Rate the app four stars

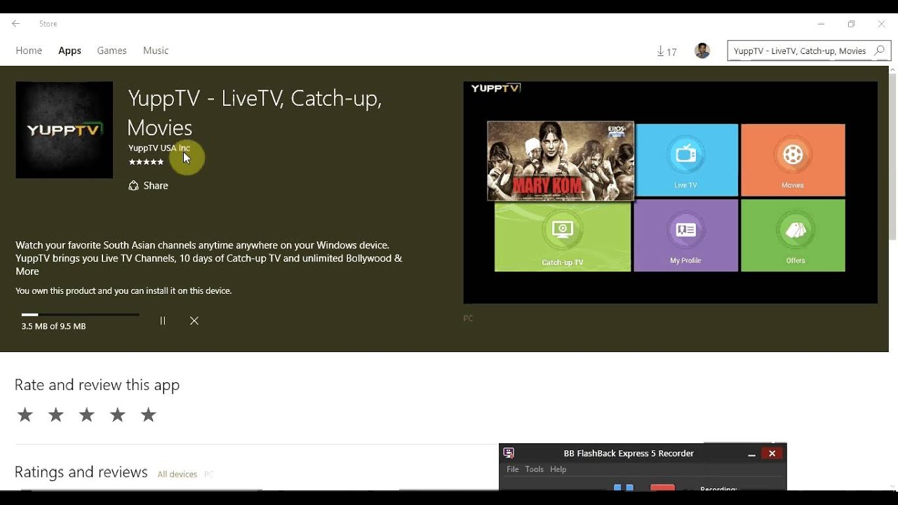(x=118, y=415)
